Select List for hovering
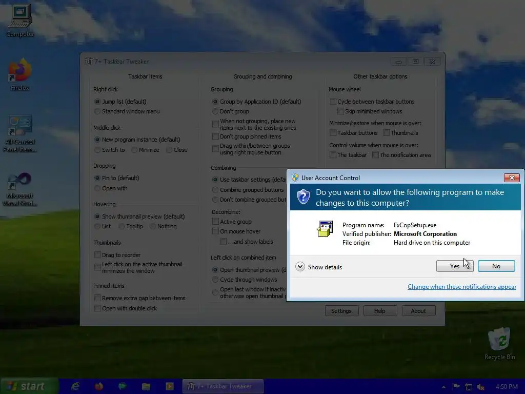This screenshot has height=394, width=525. [x=97, y=226]
